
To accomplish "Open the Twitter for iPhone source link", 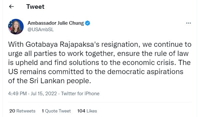I will point(80,94).
